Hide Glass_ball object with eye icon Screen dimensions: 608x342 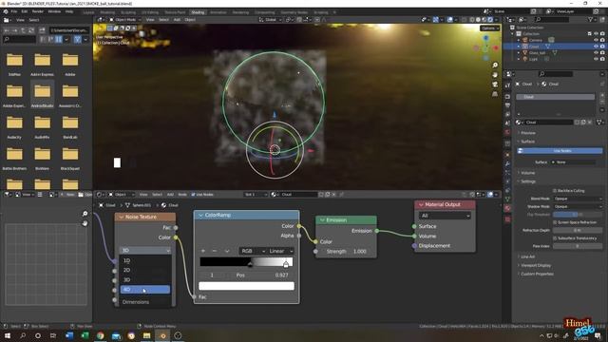pos(596,52)
